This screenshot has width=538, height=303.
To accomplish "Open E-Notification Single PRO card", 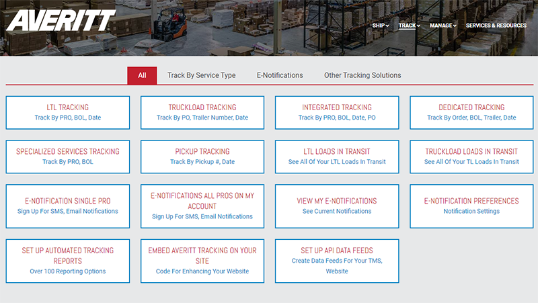I will click(68, 206).
